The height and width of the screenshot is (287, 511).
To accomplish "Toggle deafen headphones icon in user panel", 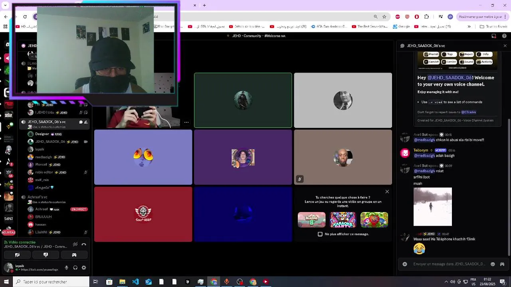I will coord(75,268).
